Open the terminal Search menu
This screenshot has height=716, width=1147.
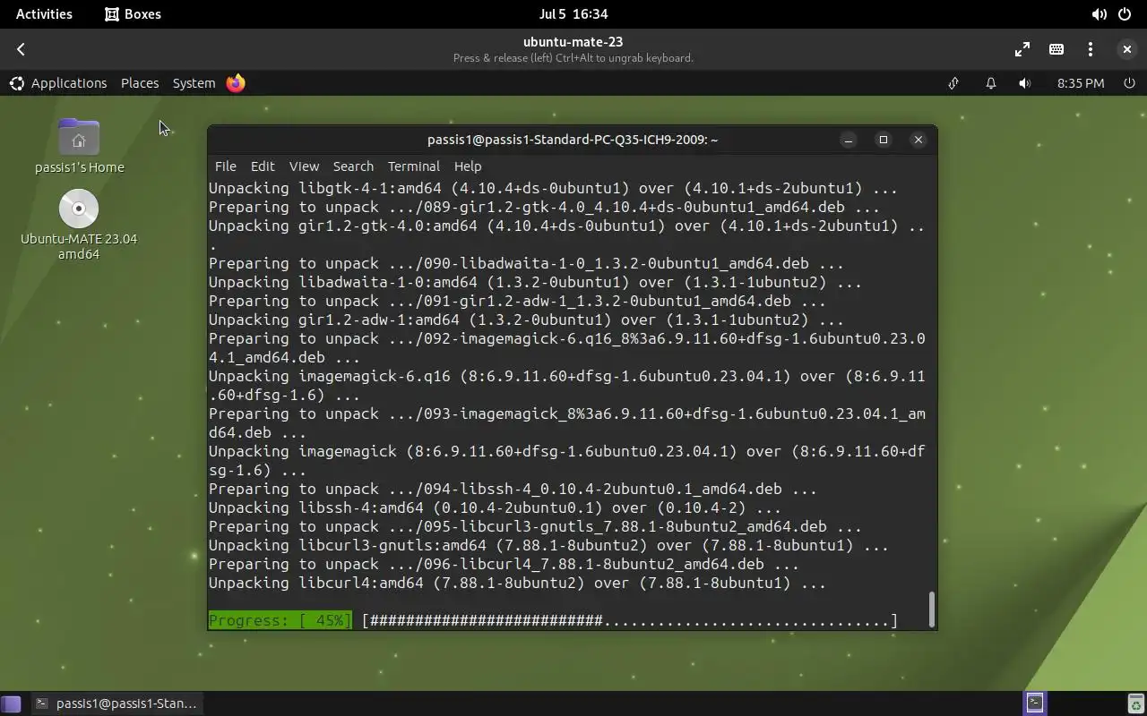353,166
